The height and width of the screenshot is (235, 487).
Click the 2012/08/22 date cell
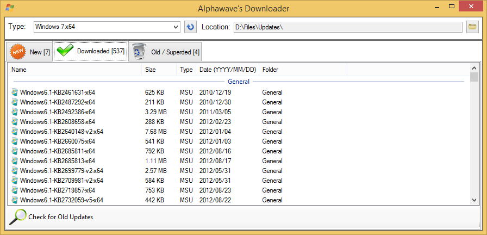[x=215, y=200]
